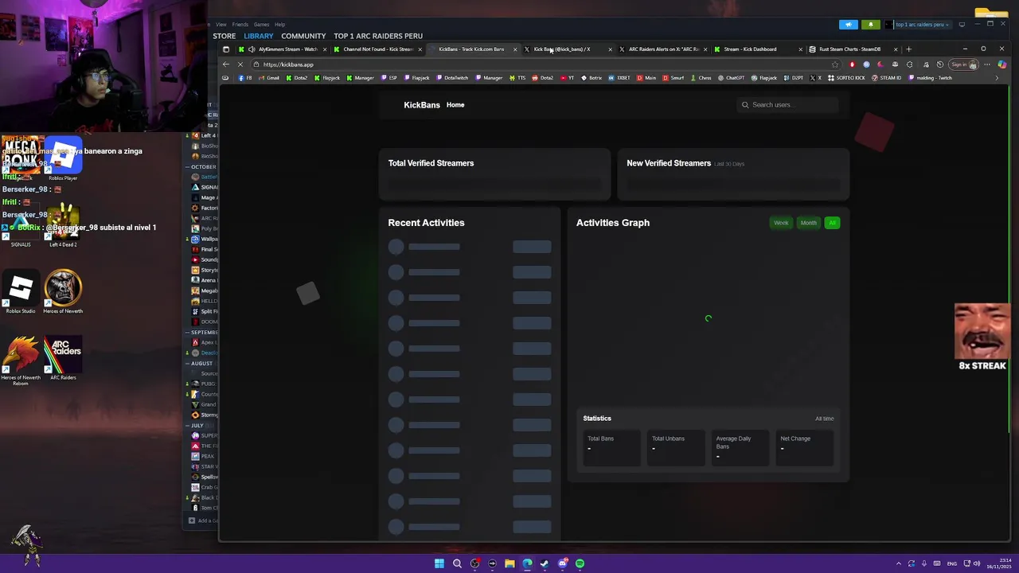
Task: Open Steam STORE tab
Action: 224,36
